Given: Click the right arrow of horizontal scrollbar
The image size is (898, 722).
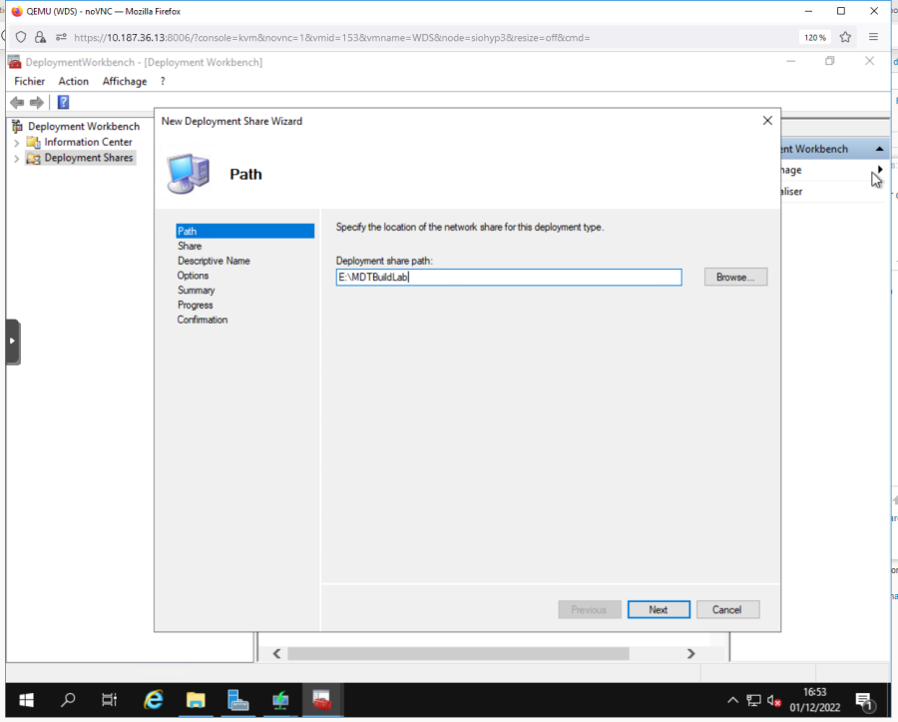Looking at the screenshot, I should [690, 654].
